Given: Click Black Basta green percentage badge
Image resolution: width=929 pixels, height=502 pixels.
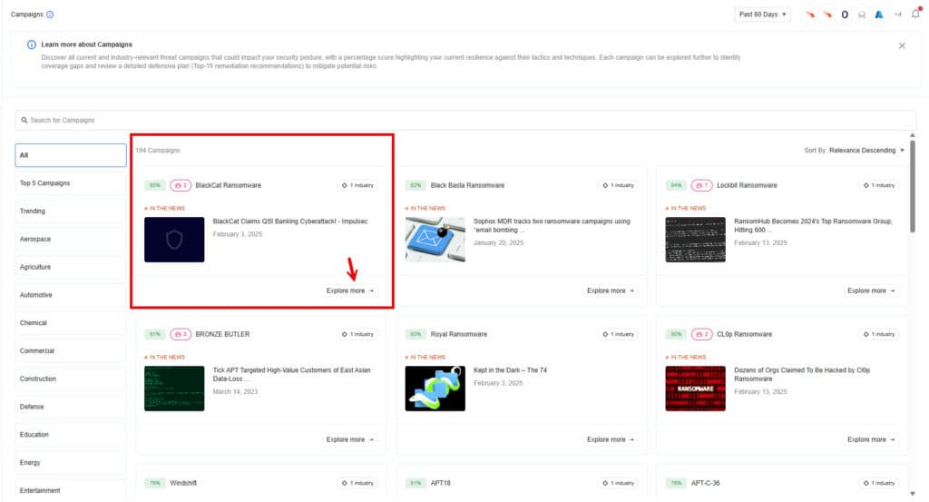Looking at the screenshot, I should click(416, 185).
